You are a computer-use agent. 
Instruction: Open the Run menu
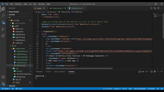point(35,4)
